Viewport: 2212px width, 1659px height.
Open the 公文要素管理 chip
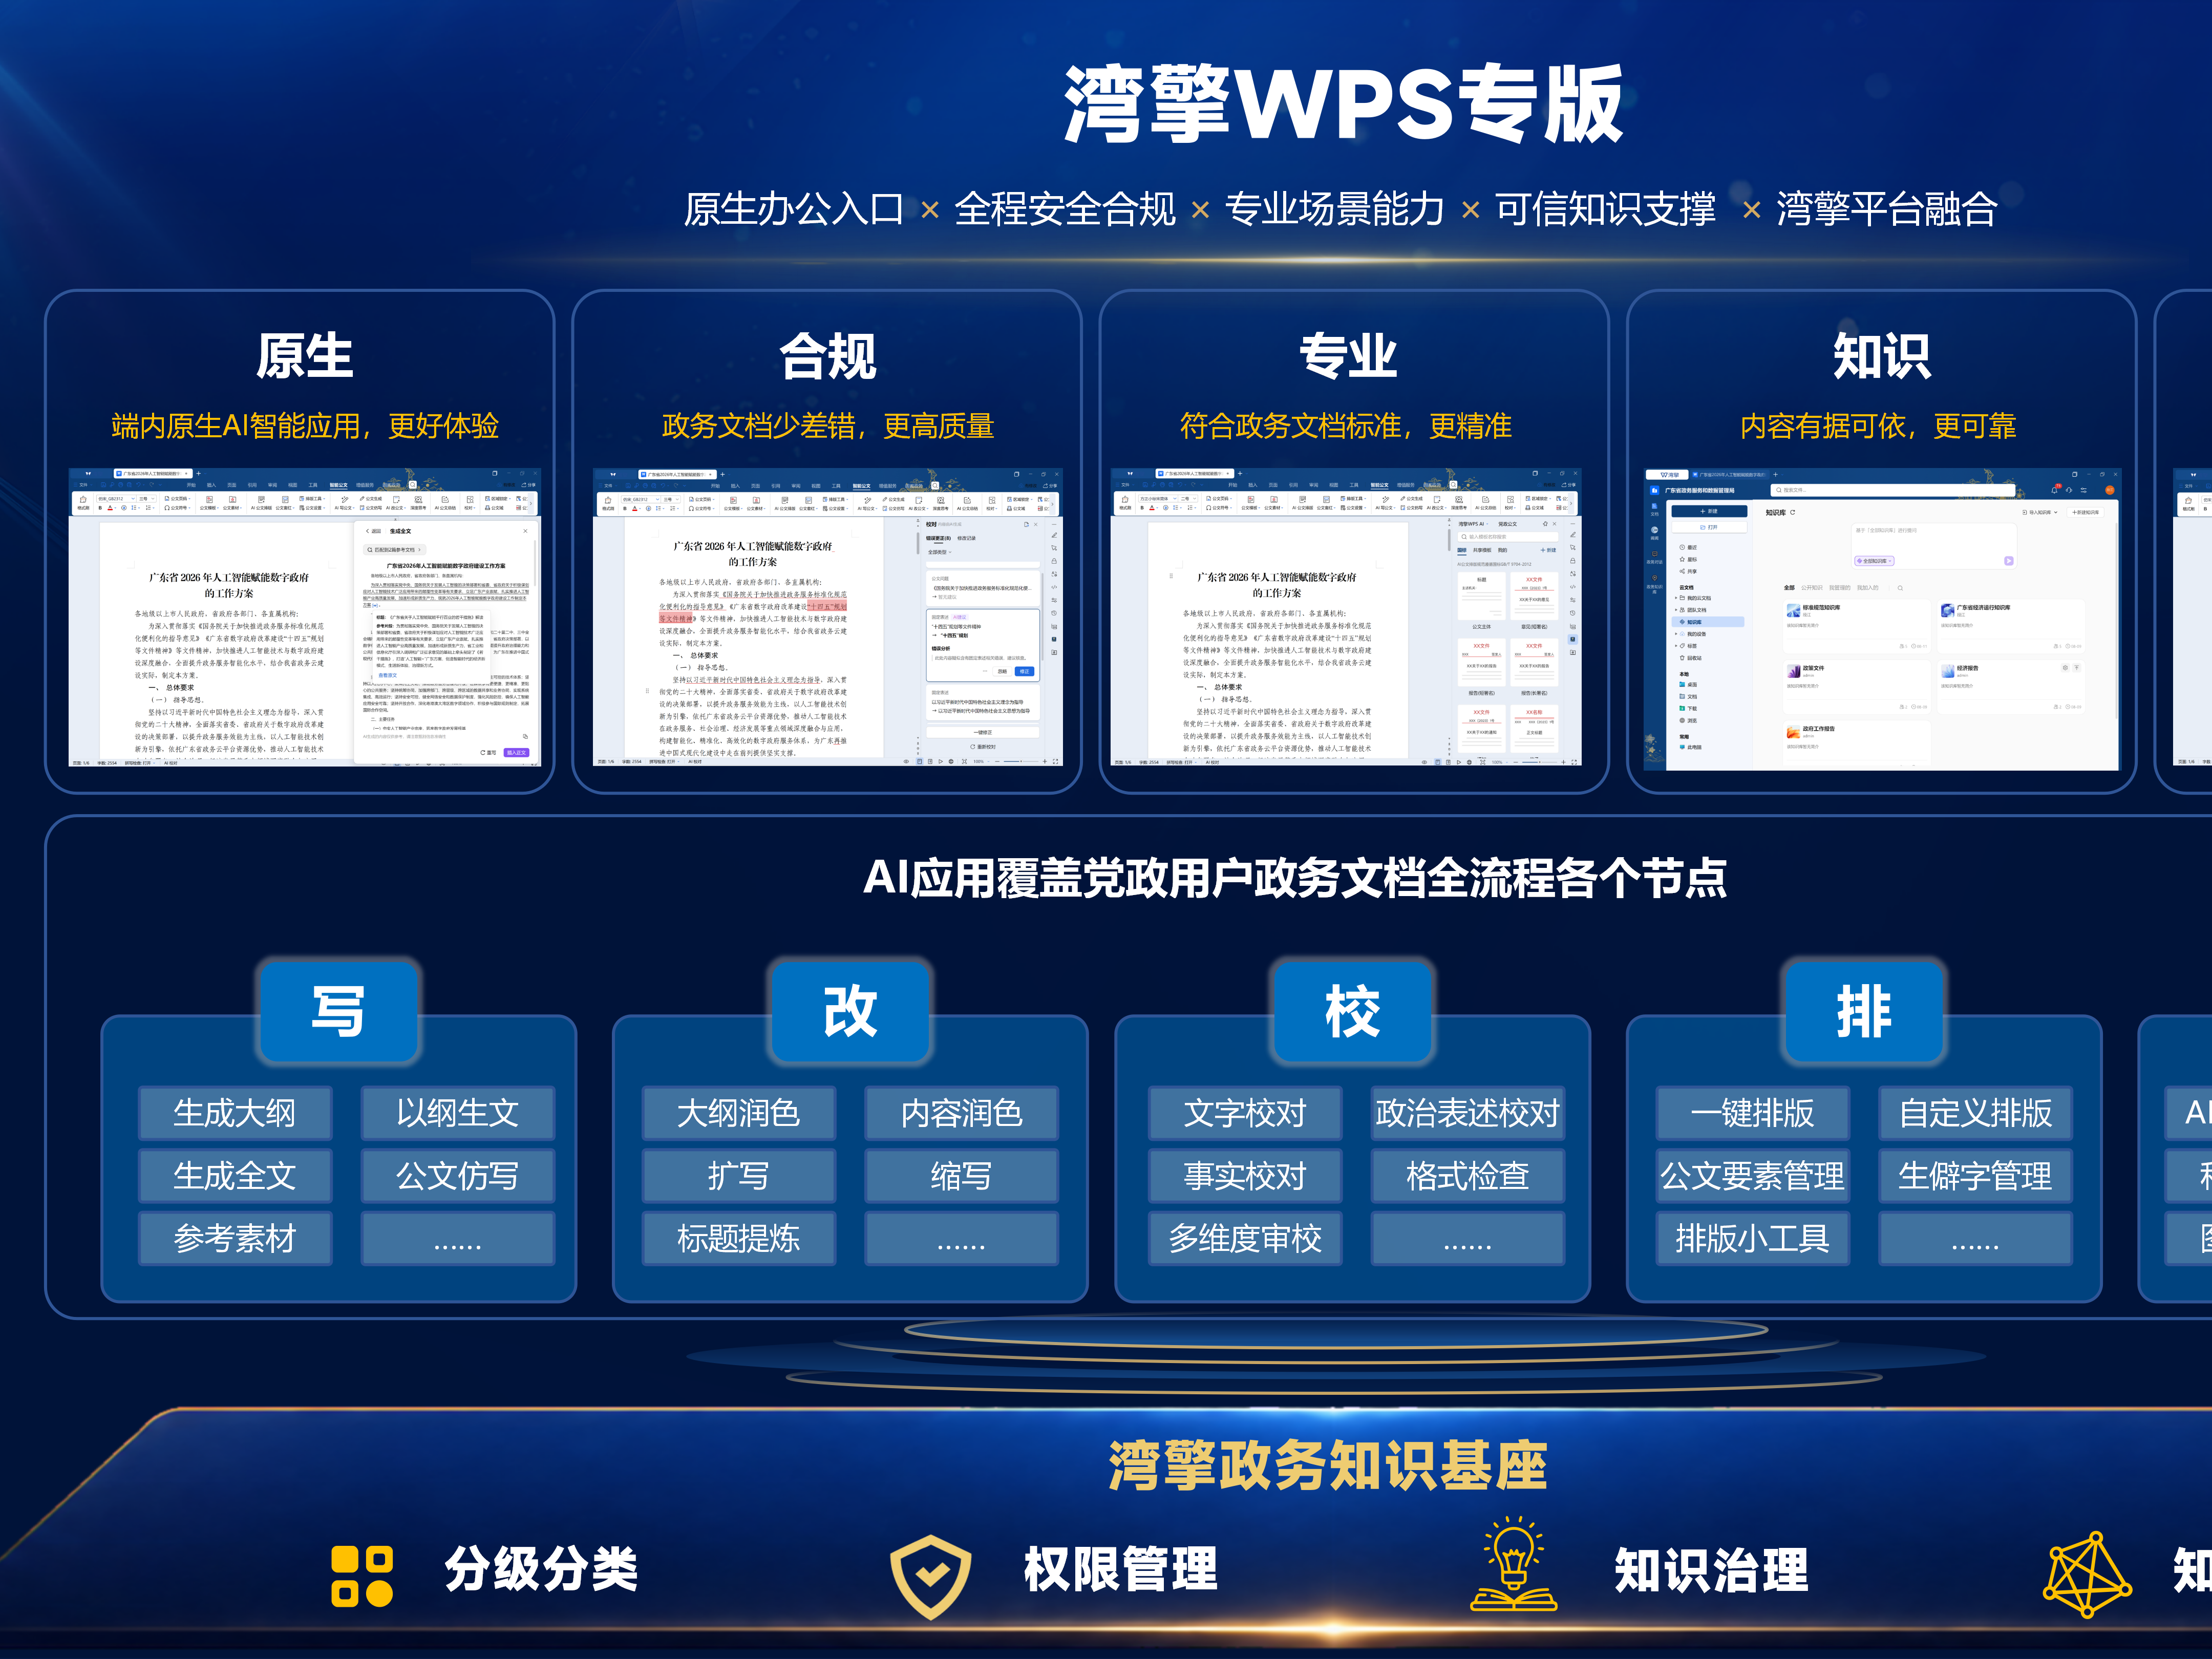coord(1753,1176)
